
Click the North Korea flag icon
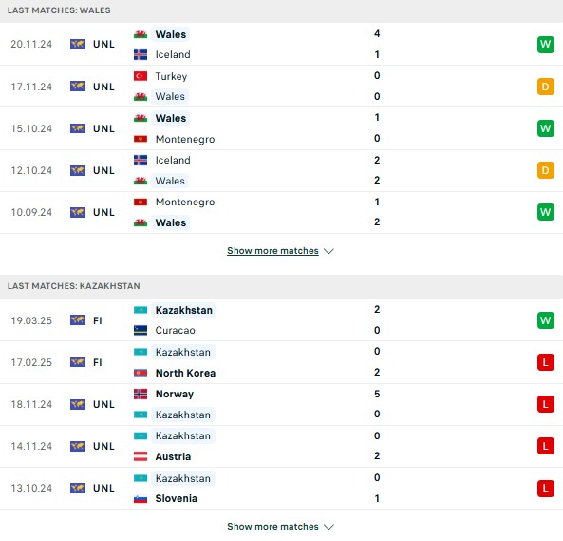141,373
